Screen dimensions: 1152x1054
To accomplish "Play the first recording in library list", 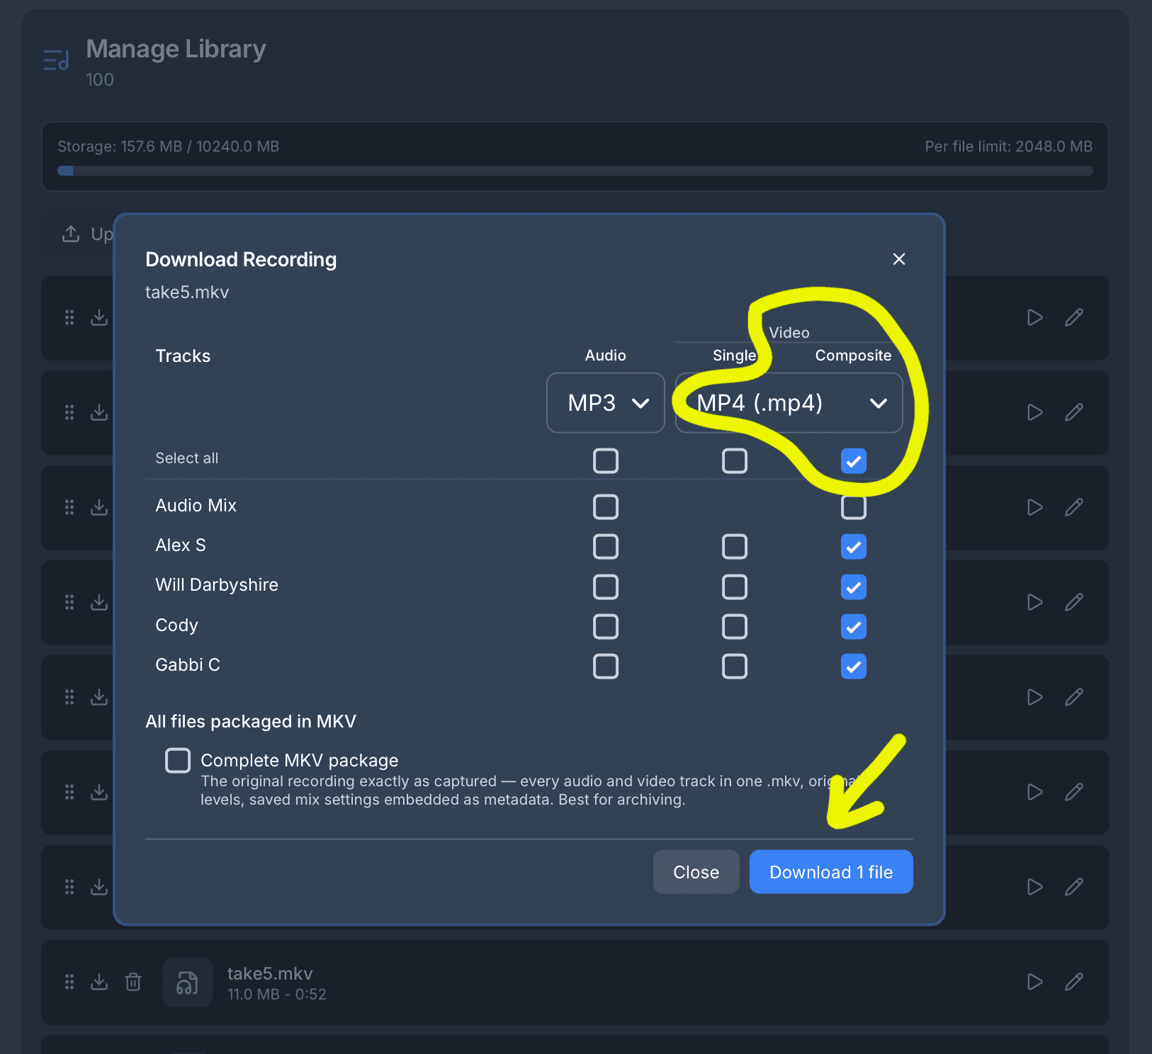I will pos(1035,317).
